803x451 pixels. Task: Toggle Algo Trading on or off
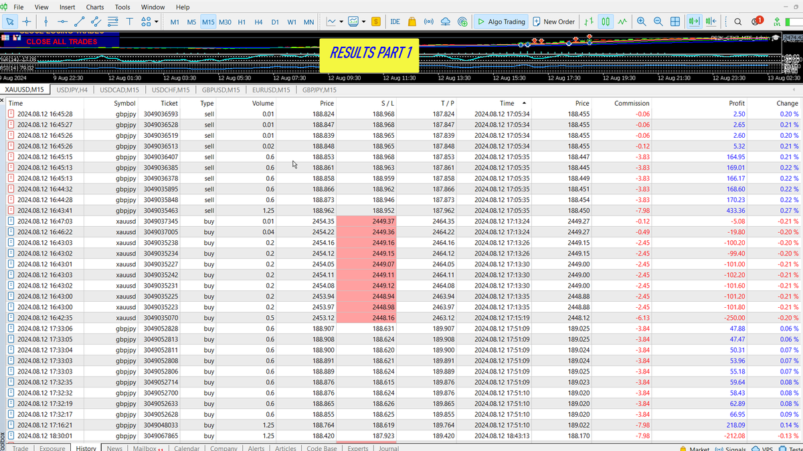pyautogui.click(x=501, y=21)
